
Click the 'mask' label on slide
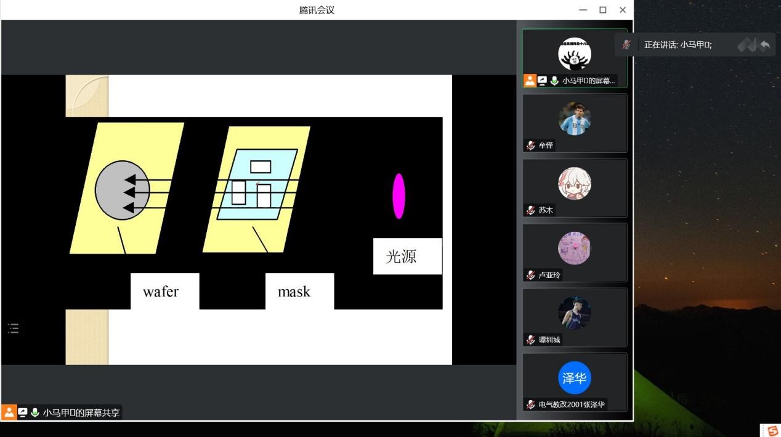pyautogui.click(x=294, y=292)
